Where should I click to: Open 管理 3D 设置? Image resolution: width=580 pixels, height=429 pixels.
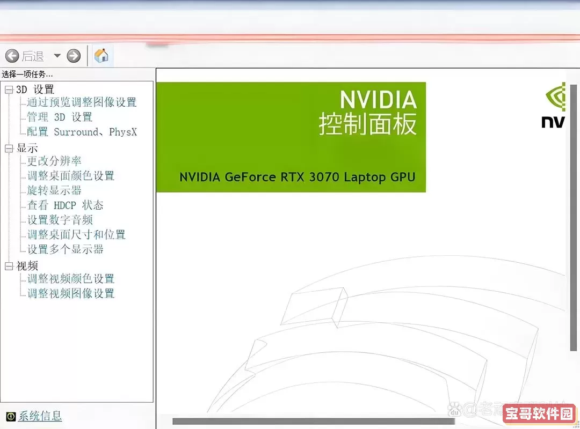[x=60, y=117]
